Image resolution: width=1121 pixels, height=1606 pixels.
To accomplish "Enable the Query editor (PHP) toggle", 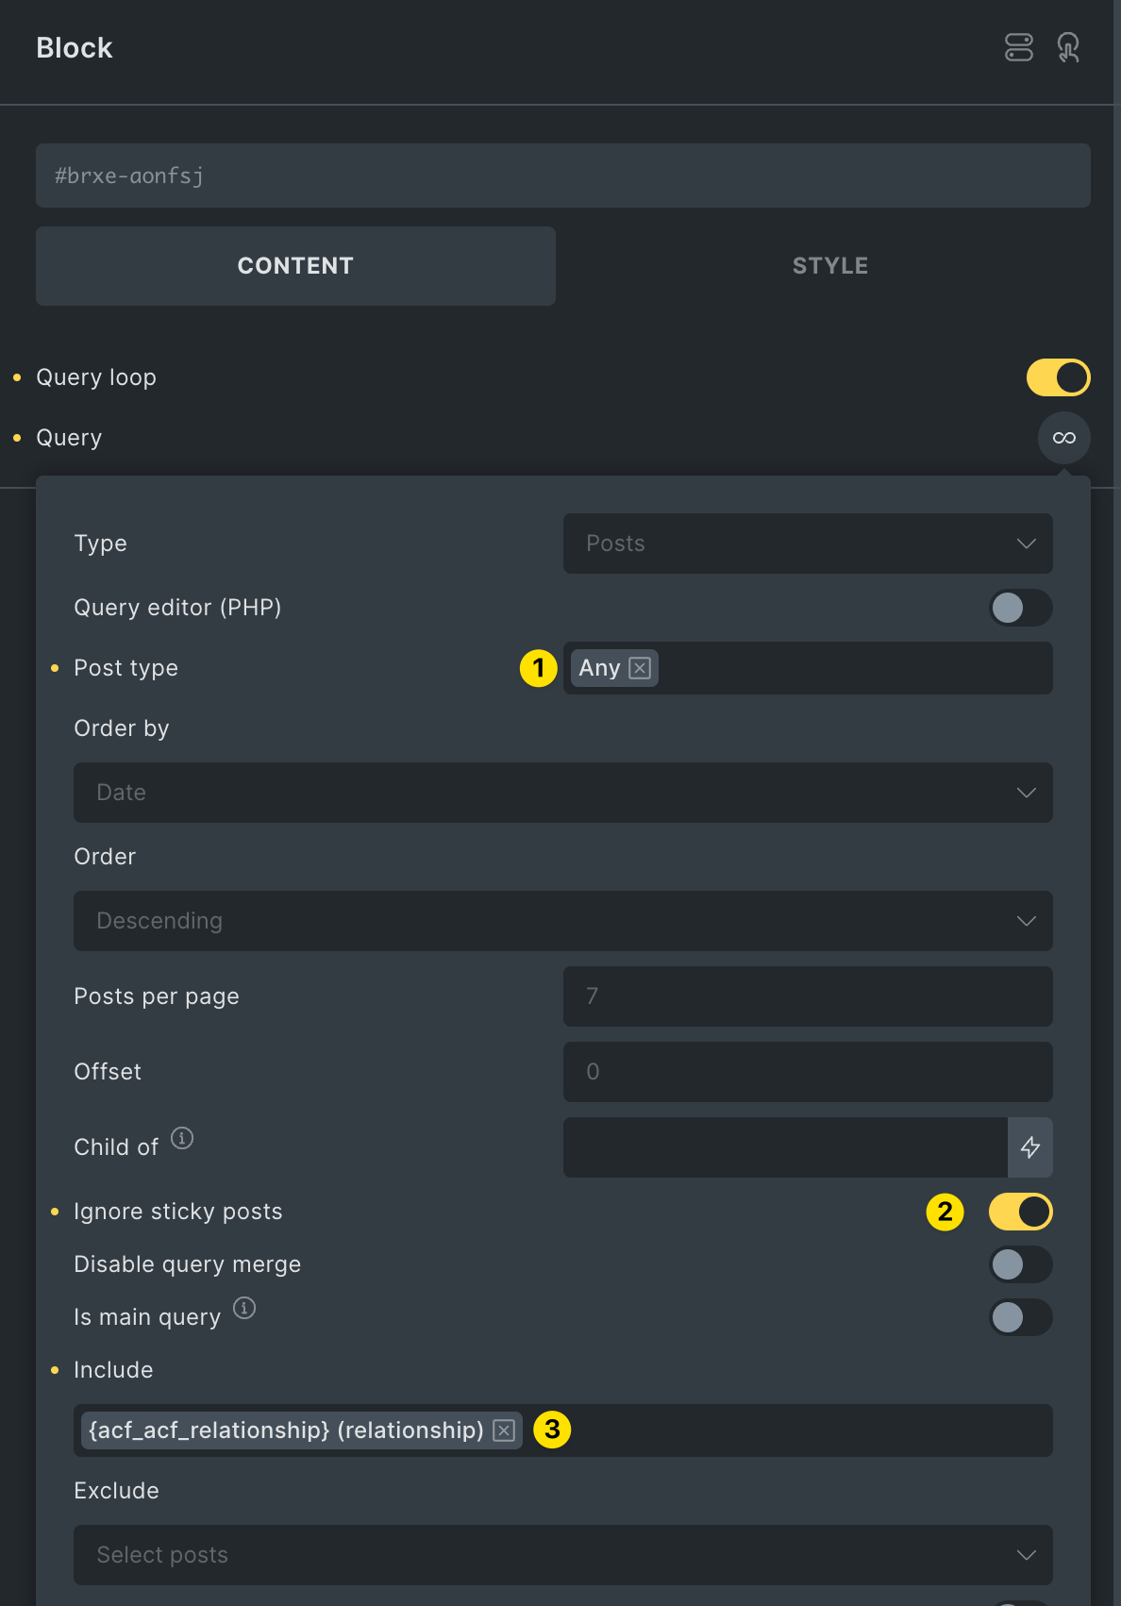I will click(1021, 608).
